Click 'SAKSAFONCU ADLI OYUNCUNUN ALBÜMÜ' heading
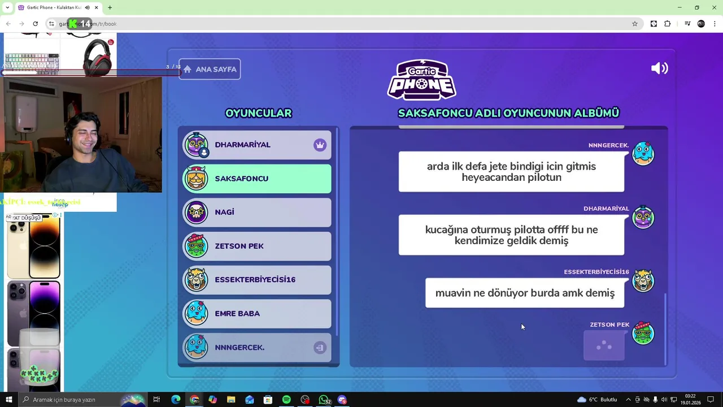This screenshot has width=723, height=407. tap(508, 113)
